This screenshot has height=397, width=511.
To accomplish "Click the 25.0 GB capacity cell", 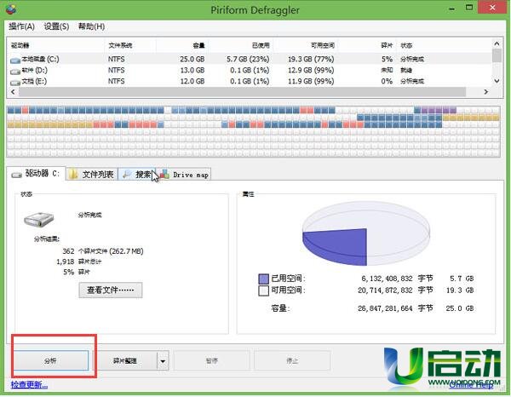I will coord(192,60).
